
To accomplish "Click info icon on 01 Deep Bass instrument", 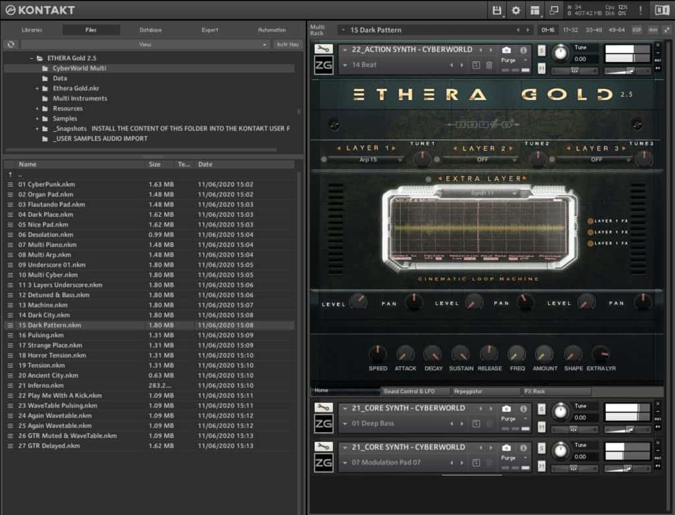I will pos(523,408).
